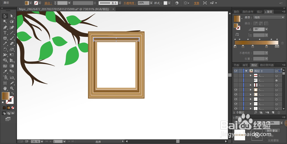
Task: Switch to the 颜色参考 tab
Action: (x=248, y=12)
